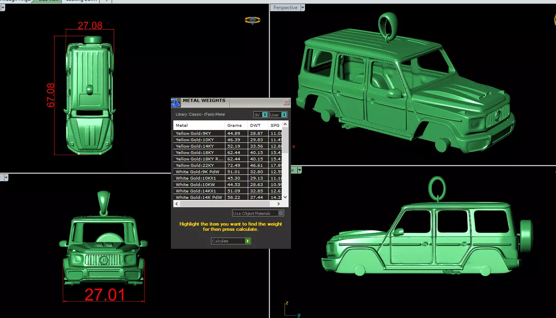
Task: Click the 44.89 grams value
Action: [233, 133]
